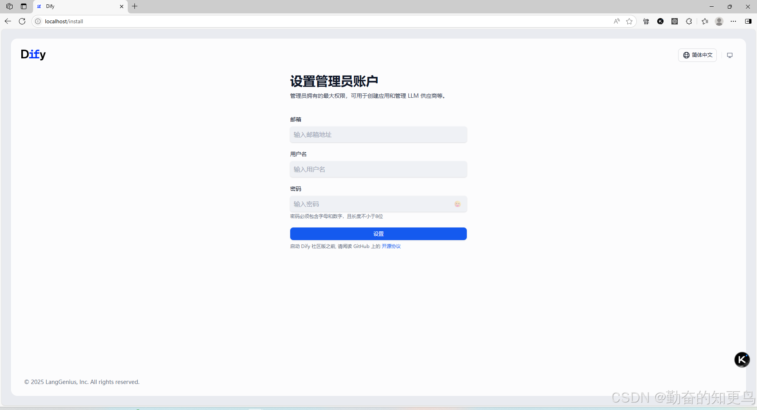The width and height of the screenshot is (757, 410).
Task: Open Read aloud icon in address bar
Action: point(617,21)
